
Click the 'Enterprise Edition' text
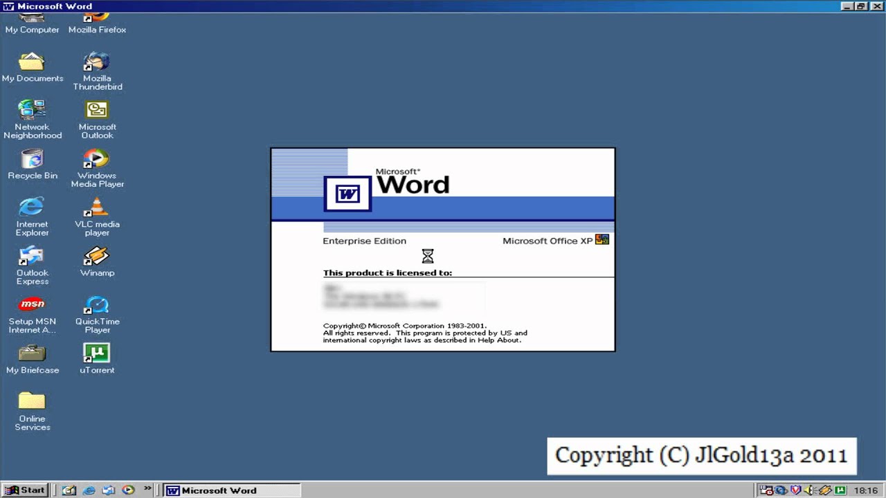click(x=365, y=241)
